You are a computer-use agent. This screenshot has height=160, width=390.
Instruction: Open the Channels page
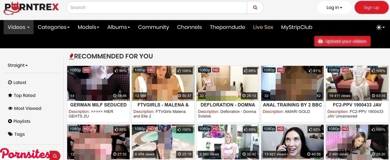click(189, 27)
